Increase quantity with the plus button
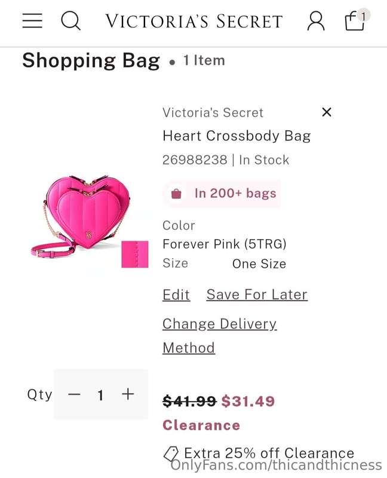This screenshot has height=478, width=387. click(x=128, y=394)
